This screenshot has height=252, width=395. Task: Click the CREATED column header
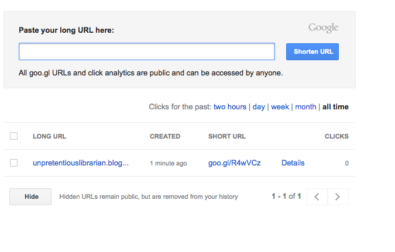[x=165, y=136]
